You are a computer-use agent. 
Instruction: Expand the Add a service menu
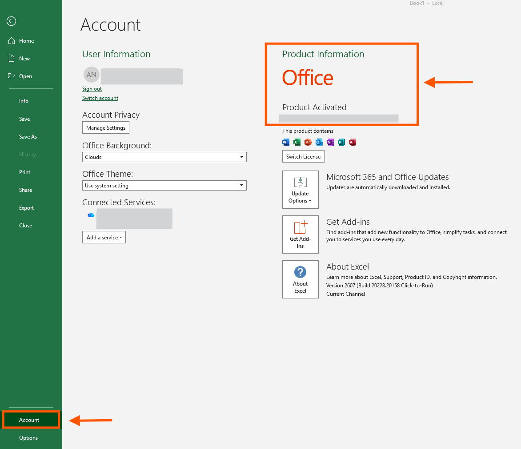104,237
